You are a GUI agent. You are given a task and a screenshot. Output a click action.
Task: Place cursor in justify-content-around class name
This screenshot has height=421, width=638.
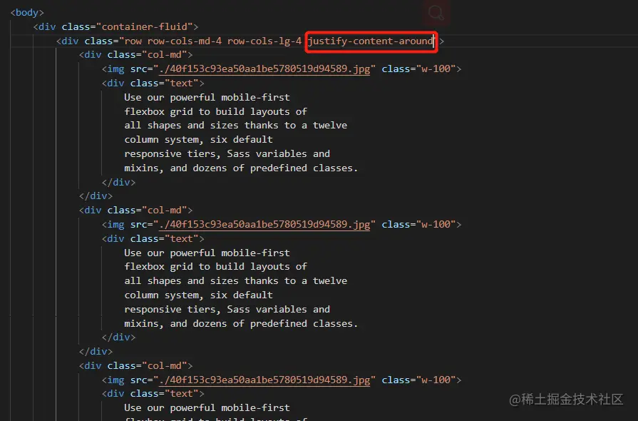tap(371, 41)
